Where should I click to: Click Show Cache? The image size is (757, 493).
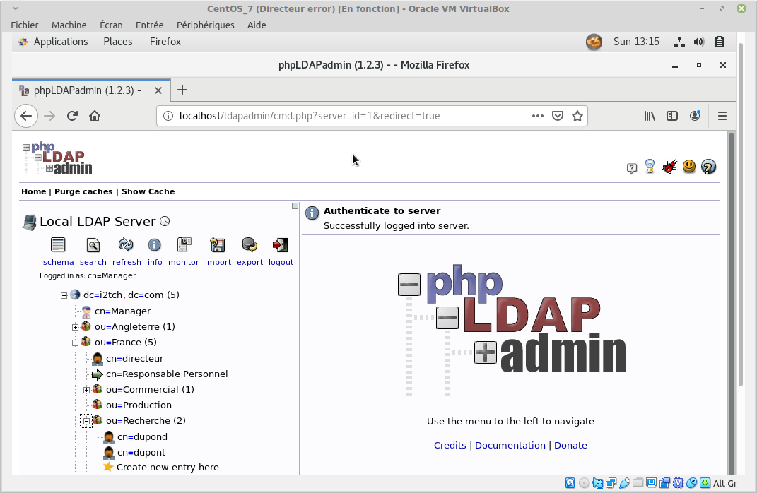[148, 191]
